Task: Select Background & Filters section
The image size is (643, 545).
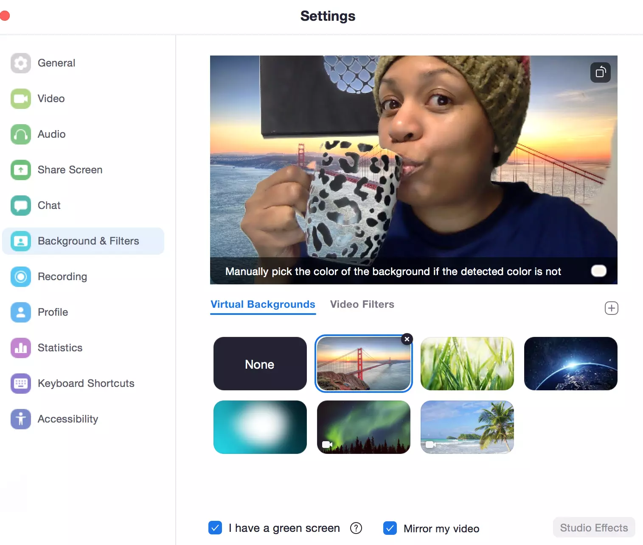Action: [x=83, y=241]
